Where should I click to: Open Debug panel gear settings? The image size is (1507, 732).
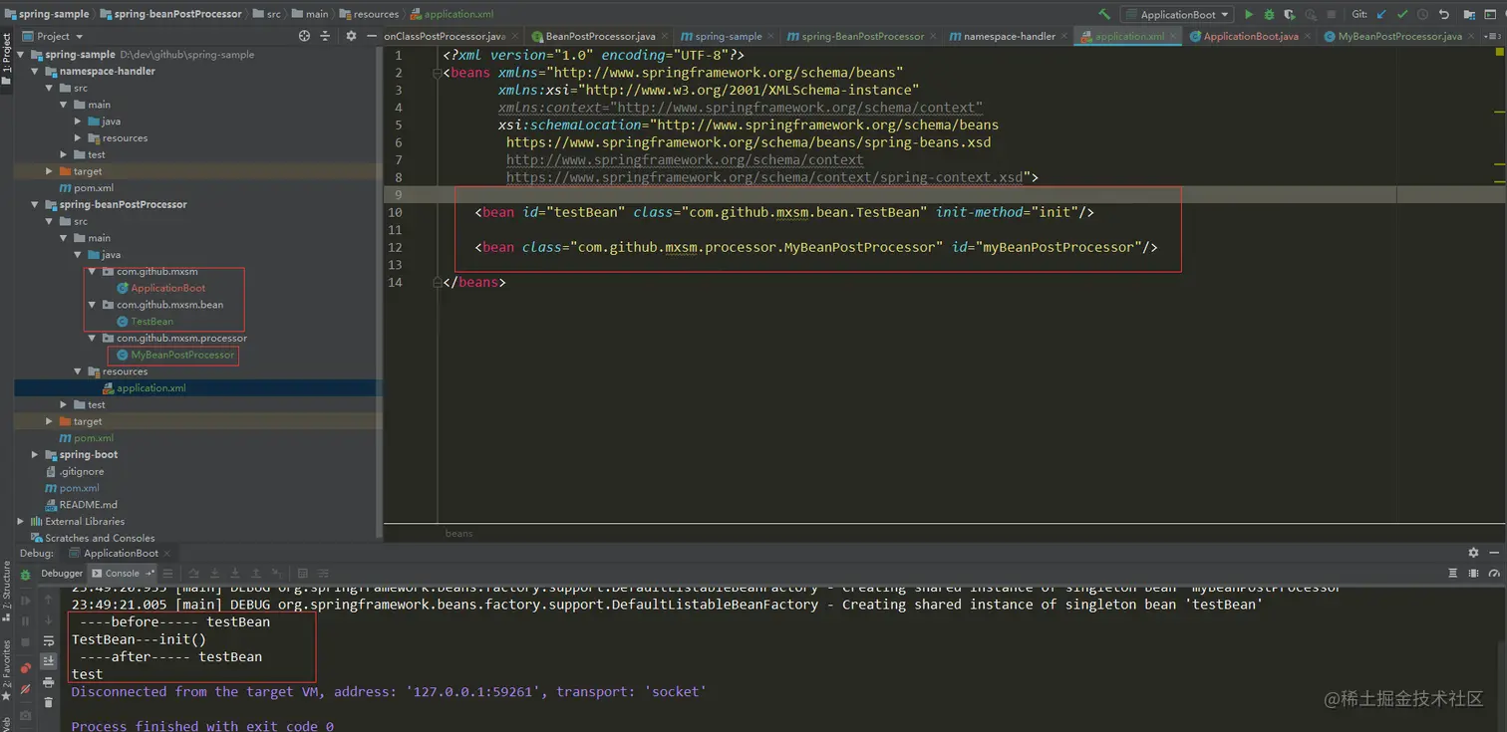pyautogui.click(x=1473, y=553)
